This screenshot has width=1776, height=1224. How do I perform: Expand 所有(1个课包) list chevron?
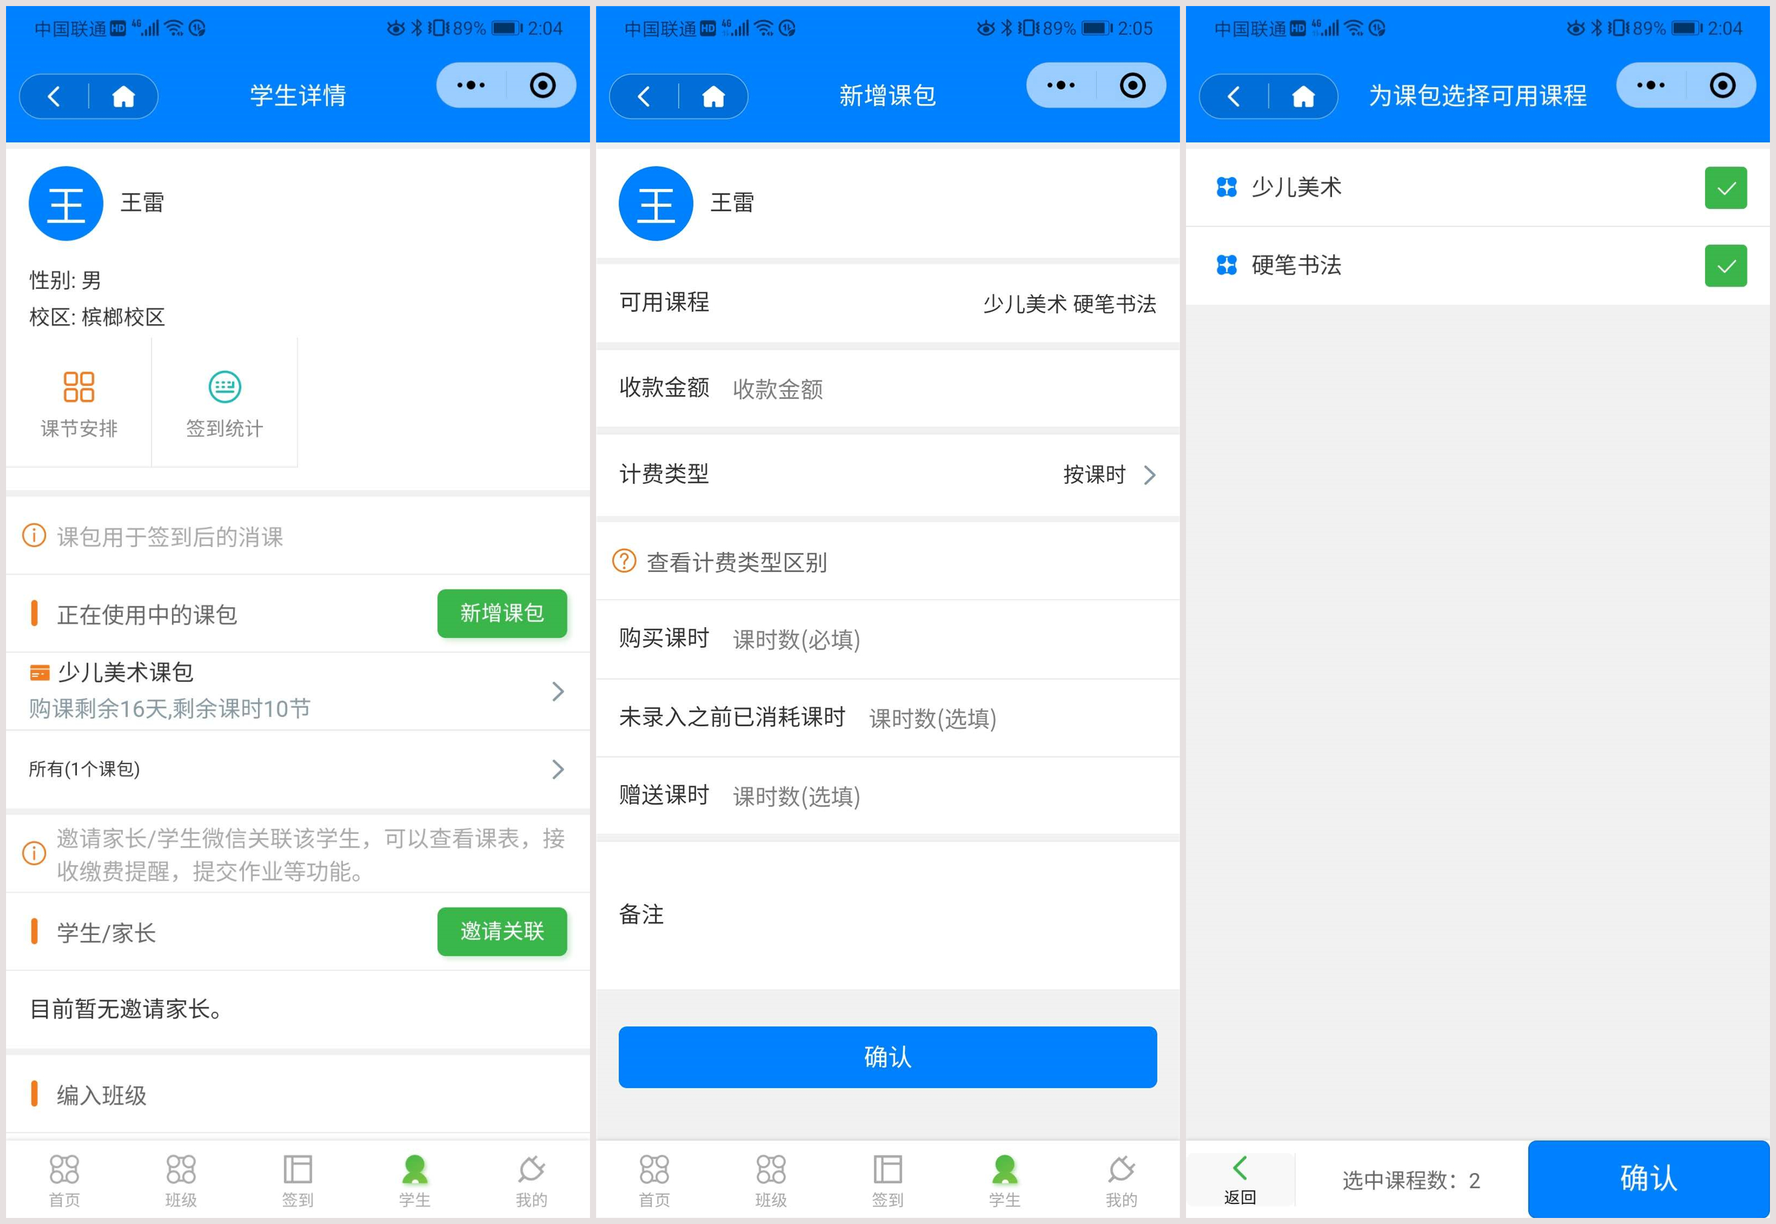tap(558, 769)
